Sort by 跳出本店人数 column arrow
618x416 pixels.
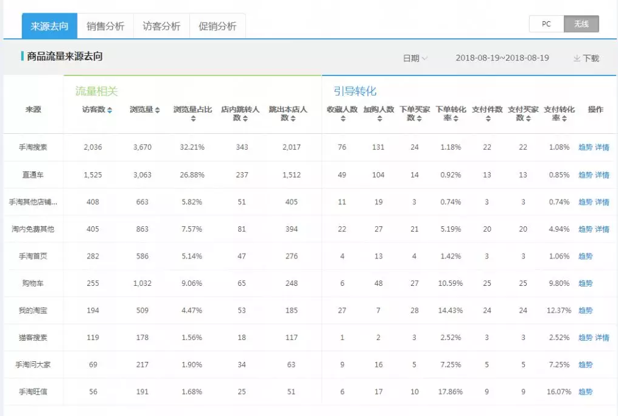click(293, 119)
